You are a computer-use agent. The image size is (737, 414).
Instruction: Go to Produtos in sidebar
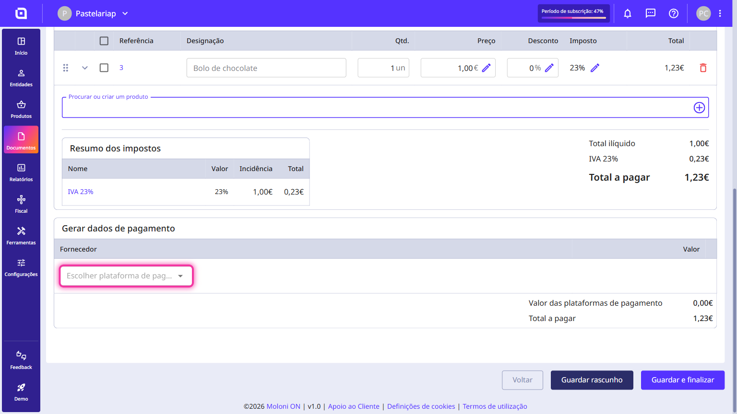21,109
